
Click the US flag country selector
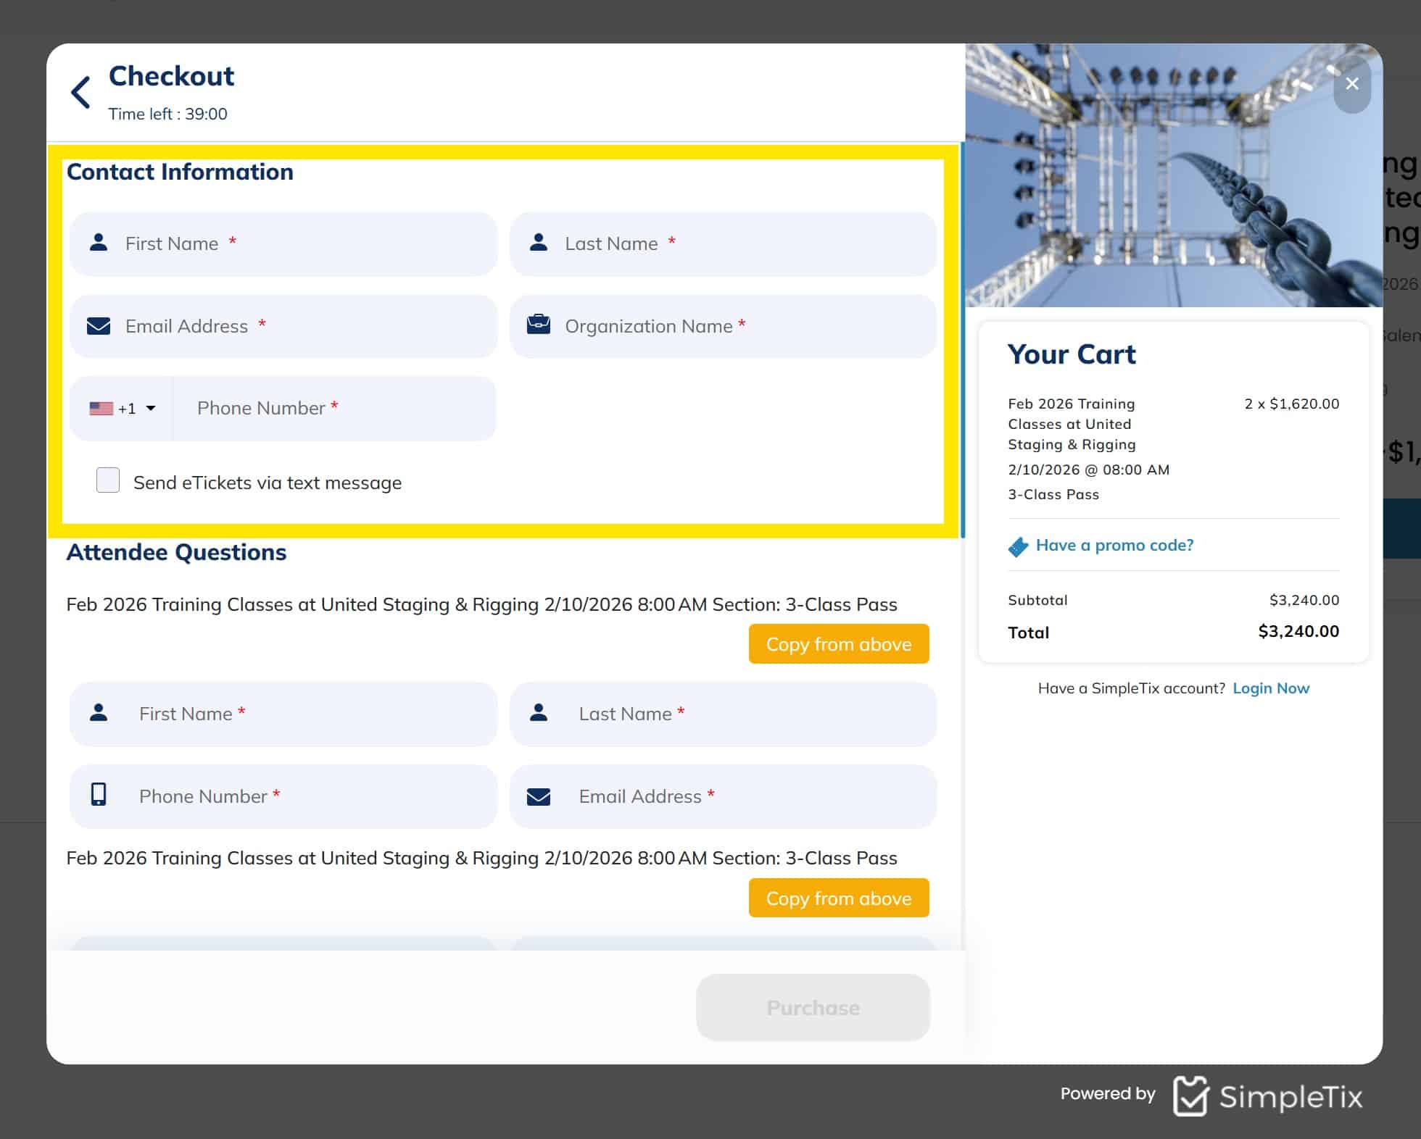tap(101, 409)
